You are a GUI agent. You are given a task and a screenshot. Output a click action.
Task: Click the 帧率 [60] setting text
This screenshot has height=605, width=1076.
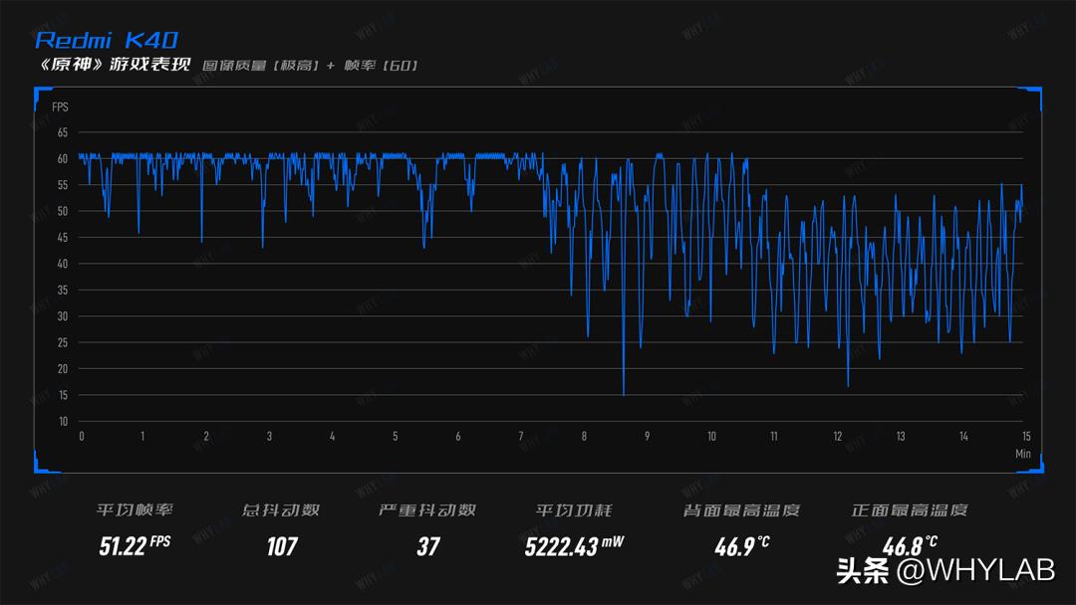coord(381,66)
